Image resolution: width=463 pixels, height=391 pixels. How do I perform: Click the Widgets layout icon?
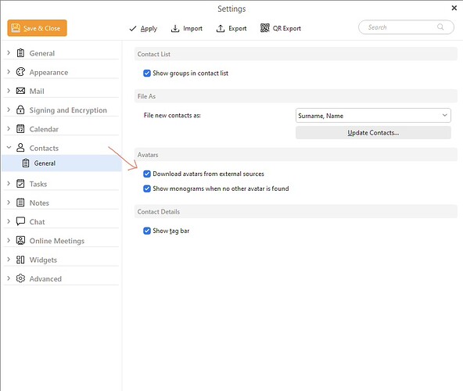click(20, 260)
